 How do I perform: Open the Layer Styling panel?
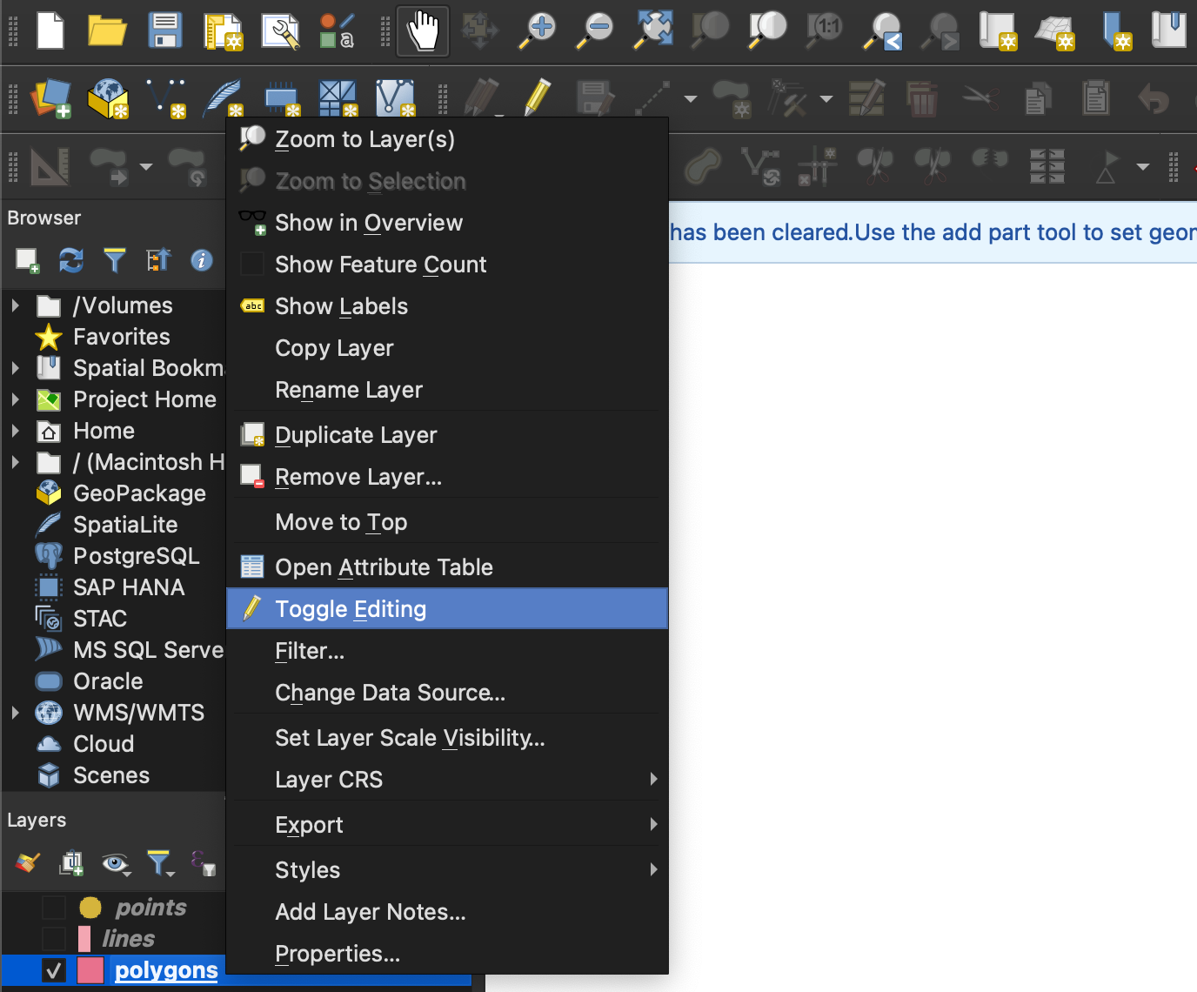coord(26,863)
